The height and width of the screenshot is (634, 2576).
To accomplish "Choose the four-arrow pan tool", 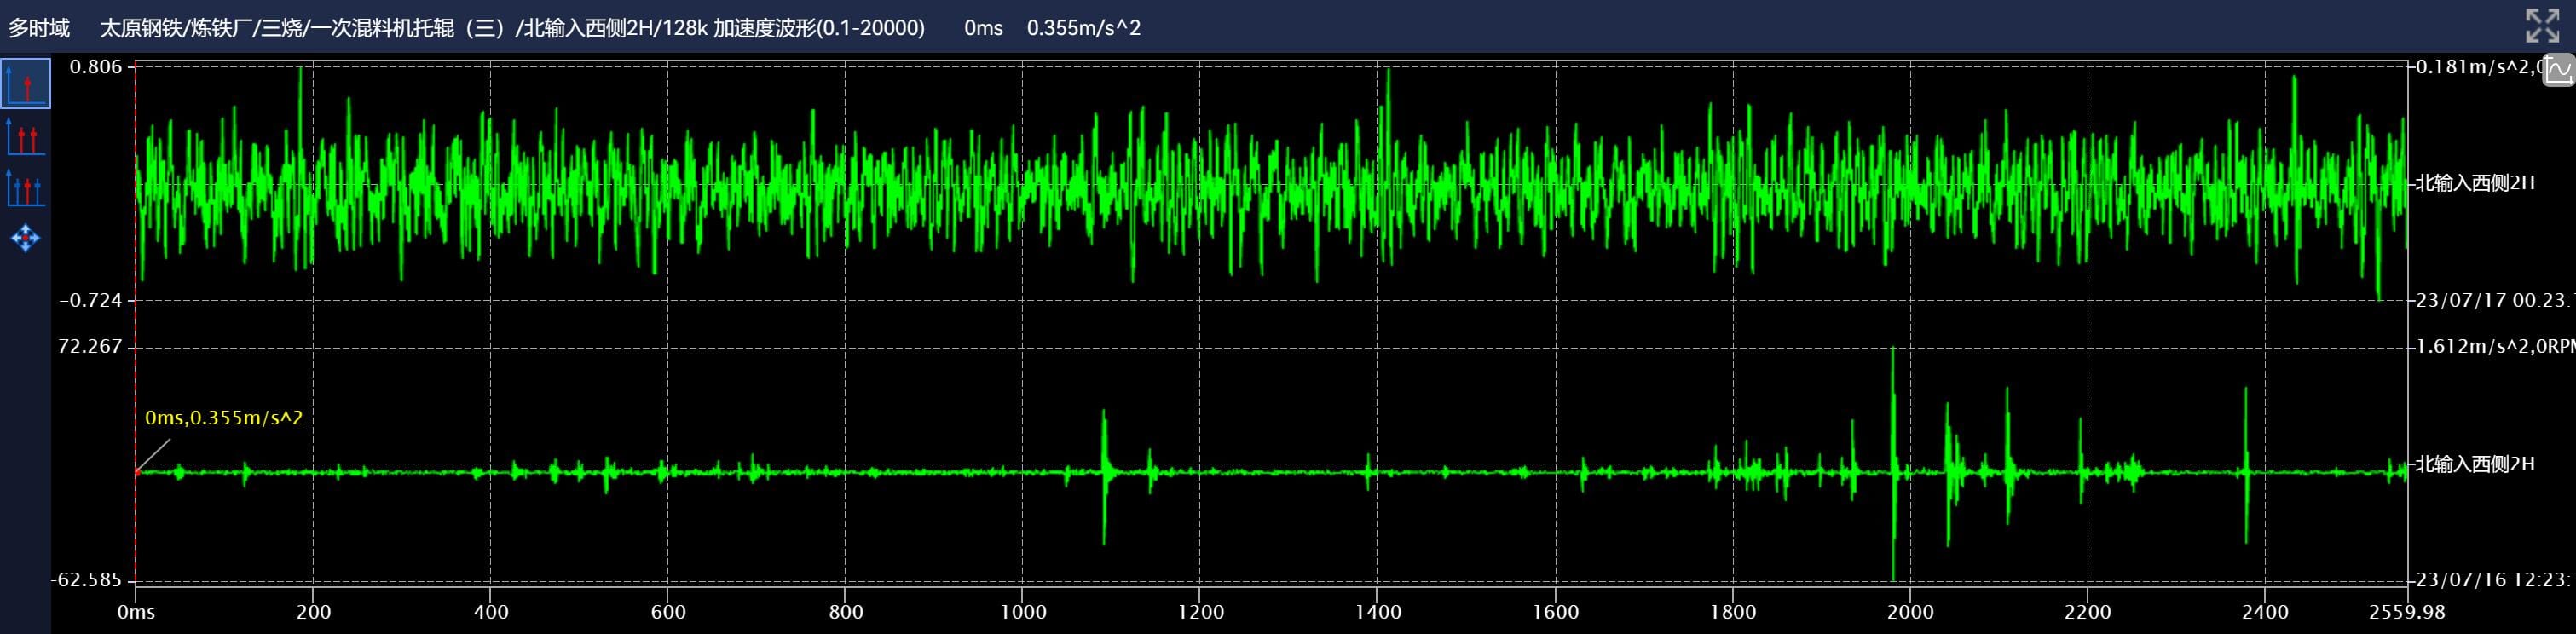I will click(x=25, y=238).
